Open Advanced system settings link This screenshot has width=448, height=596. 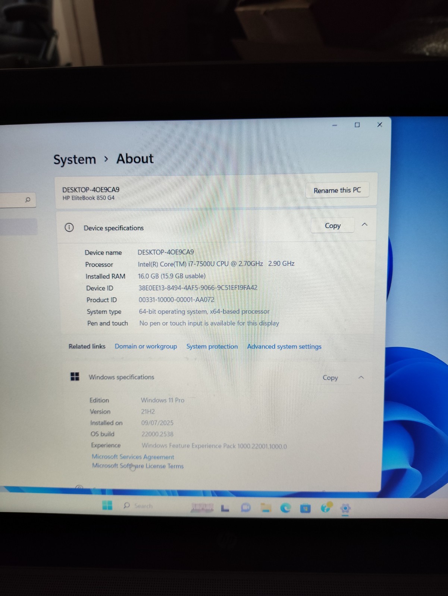click(284, 347)
